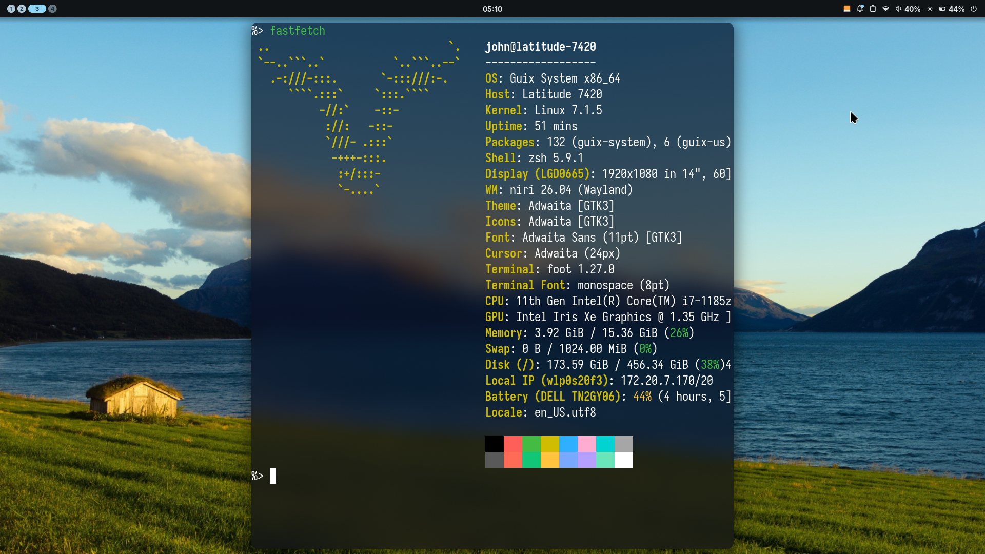Open the notification bell in top bar
Viewport: 985px width, 554px height.
pyautogui.click(x=860, y=9)
